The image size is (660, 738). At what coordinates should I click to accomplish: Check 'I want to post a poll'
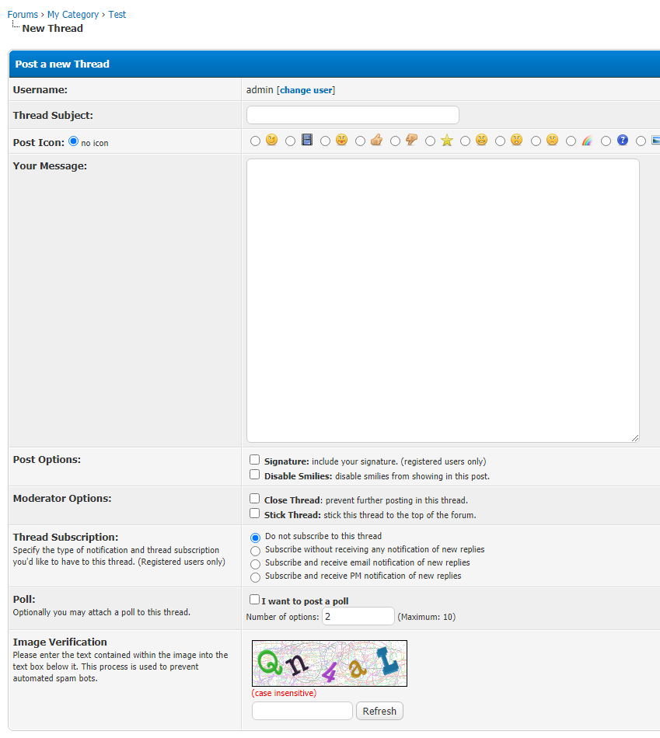coord(254,600)
